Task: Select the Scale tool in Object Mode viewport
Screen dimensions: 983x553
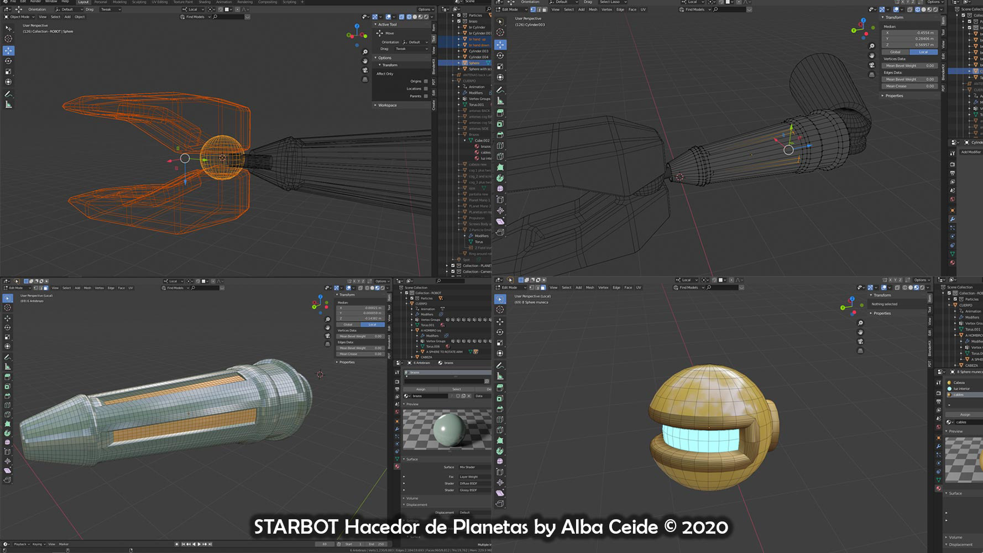Action: tap(8, 71)
